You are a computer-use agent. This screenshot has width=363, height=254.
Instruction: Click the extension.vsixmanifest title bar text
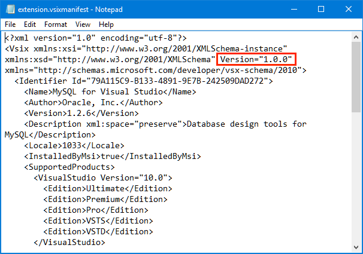pyautogui.click(x=53, y=10)
